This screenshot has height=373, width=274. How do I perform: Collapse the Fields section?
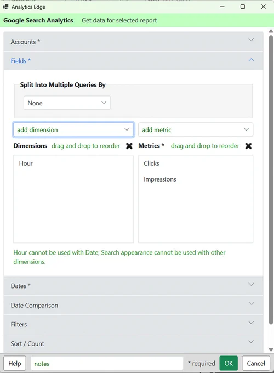point(133,61)
